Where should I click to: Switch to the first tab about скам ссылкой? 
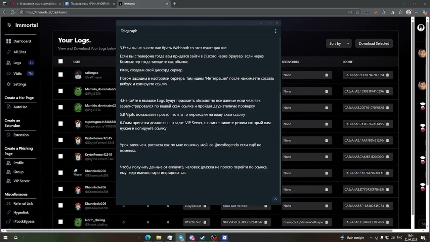[36, 4]
